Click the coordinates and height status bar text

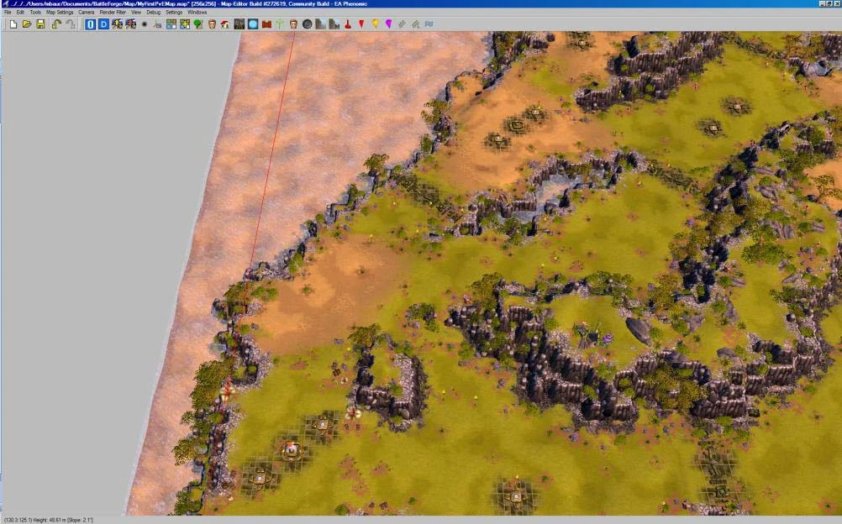coord(49,521)
